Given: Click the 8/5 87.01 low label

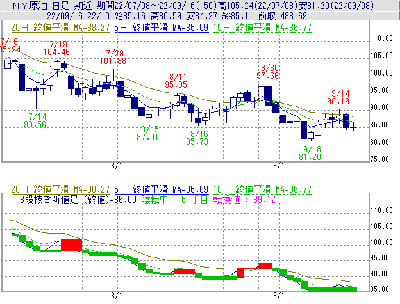Looking at the screenshot, I should pos(147,133).
